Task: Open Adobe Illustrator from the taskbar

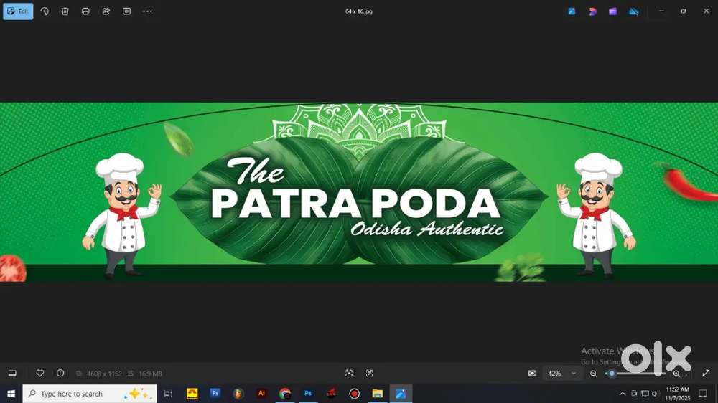Action: [262, 394]
